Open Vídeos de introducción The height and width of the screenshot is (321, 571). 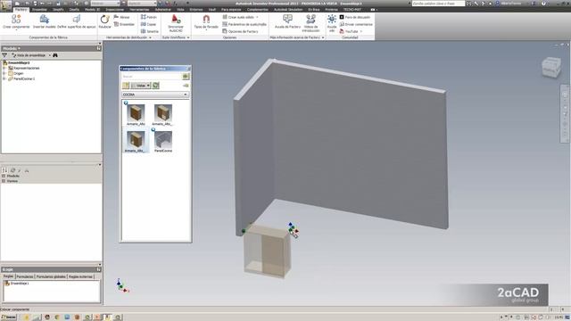pyautogui.click(x=310, y=24)
